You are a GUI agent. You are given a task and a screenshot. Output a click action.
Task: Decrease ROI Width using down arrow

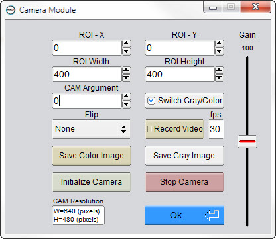(126, 77)
